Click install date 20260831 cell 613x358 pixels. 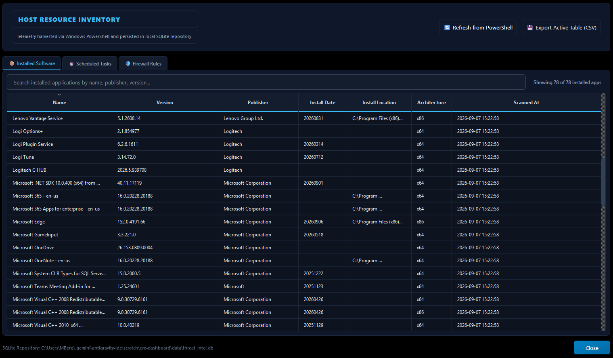coord(322,118)
